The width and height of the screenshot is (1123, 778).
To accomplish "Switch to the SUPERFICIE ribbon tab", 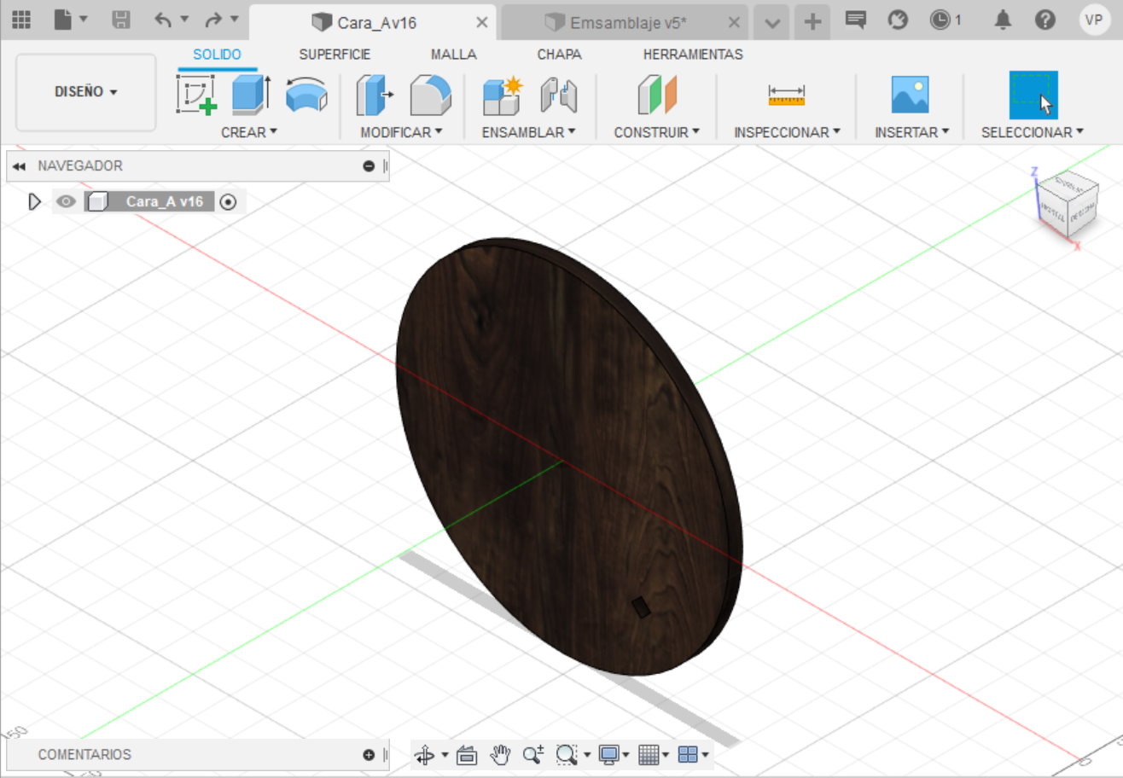I will (335, 54).
